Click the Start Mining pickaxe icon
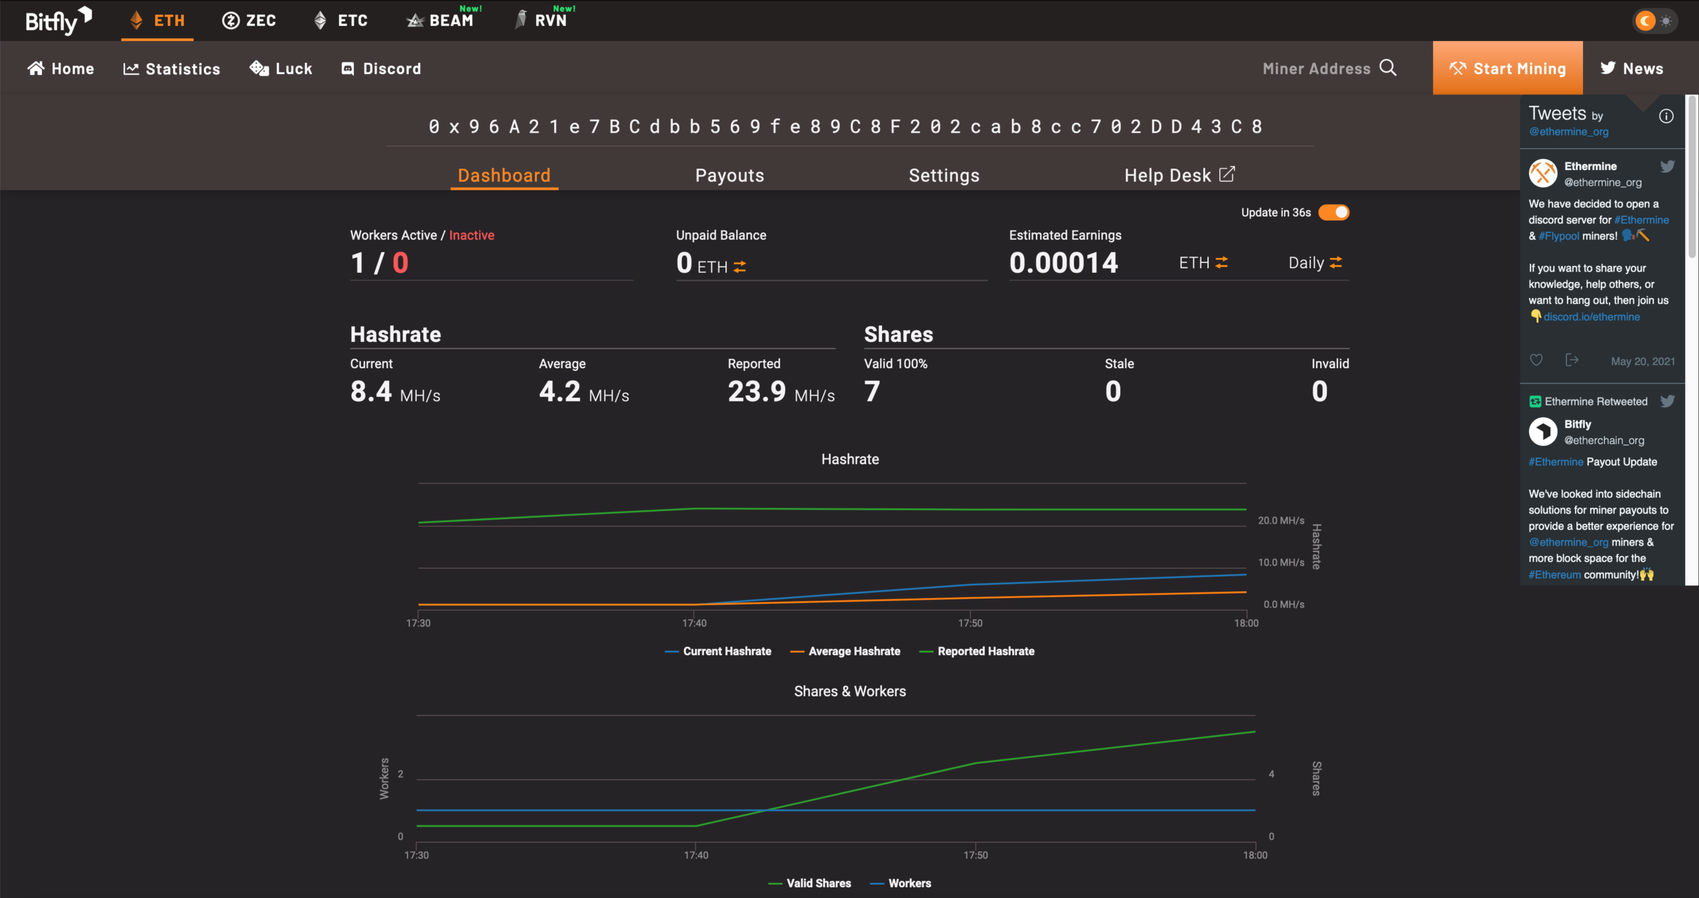1699x898 pixels. pyautogui.click(x=1457, y=68)
